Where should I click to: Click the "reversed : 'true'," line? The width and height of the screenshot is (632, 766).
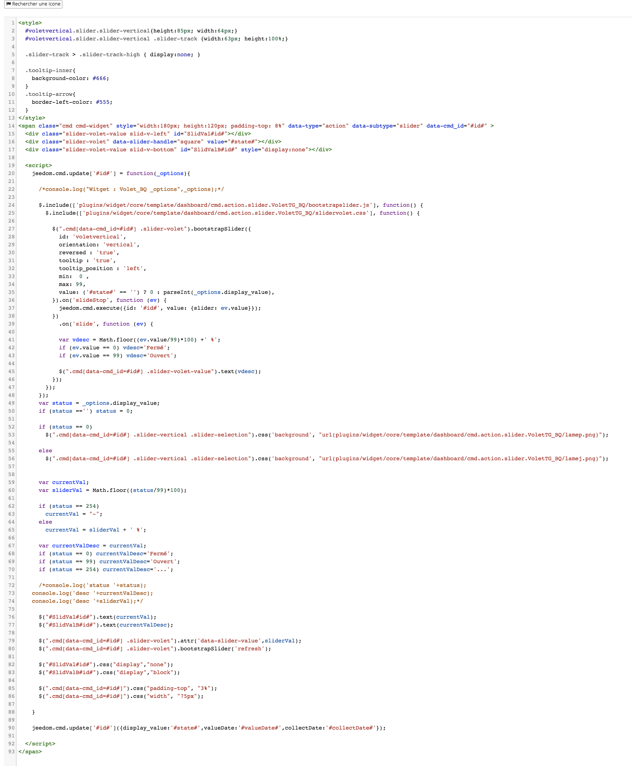(89, 253)
